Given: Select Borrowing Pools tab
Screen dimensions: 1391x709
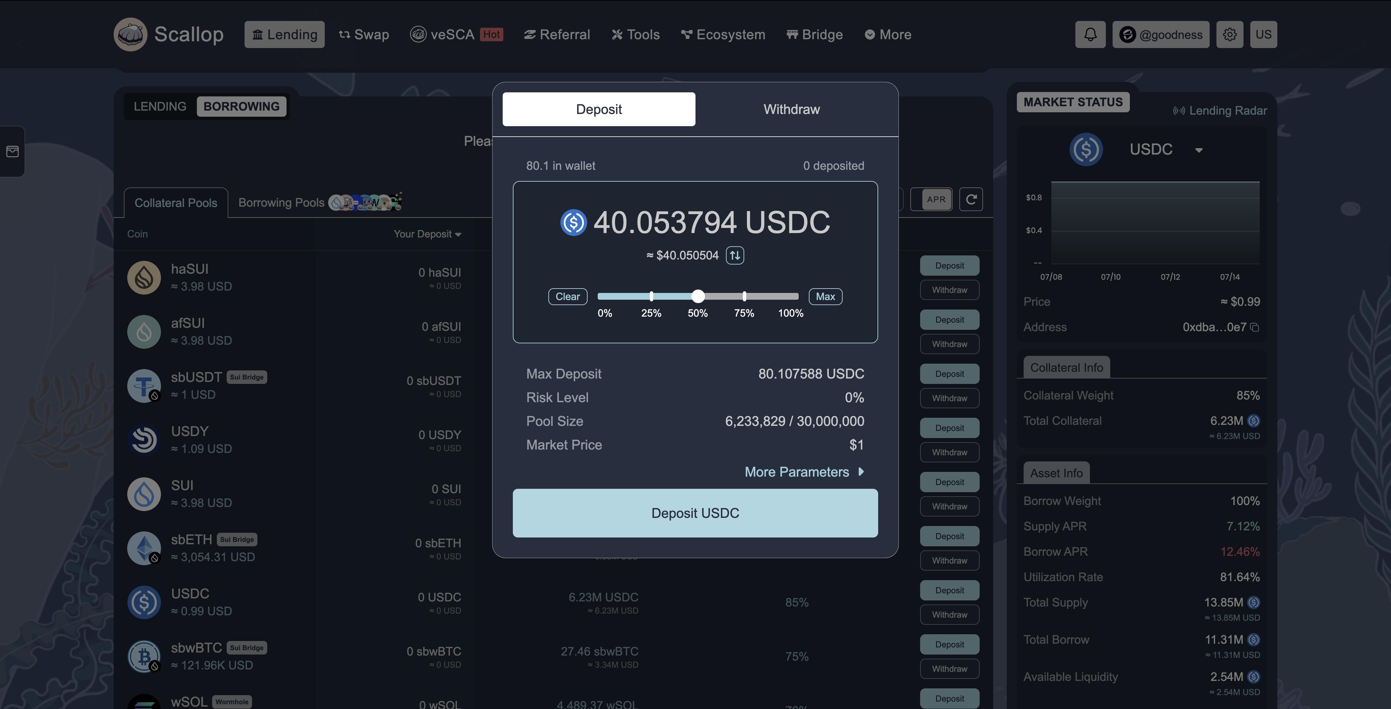Looking at the screenshot, I should (x=281, y=203).
